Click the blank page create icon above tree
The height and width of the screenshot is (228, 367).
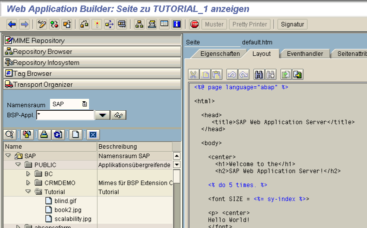coord(75,135)
